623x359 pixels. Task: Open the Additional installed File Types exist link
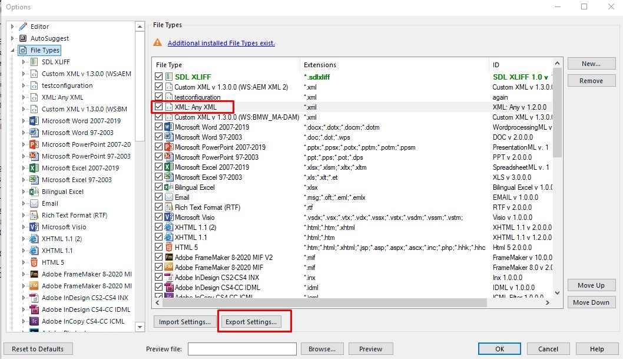(x=221, y=43)
